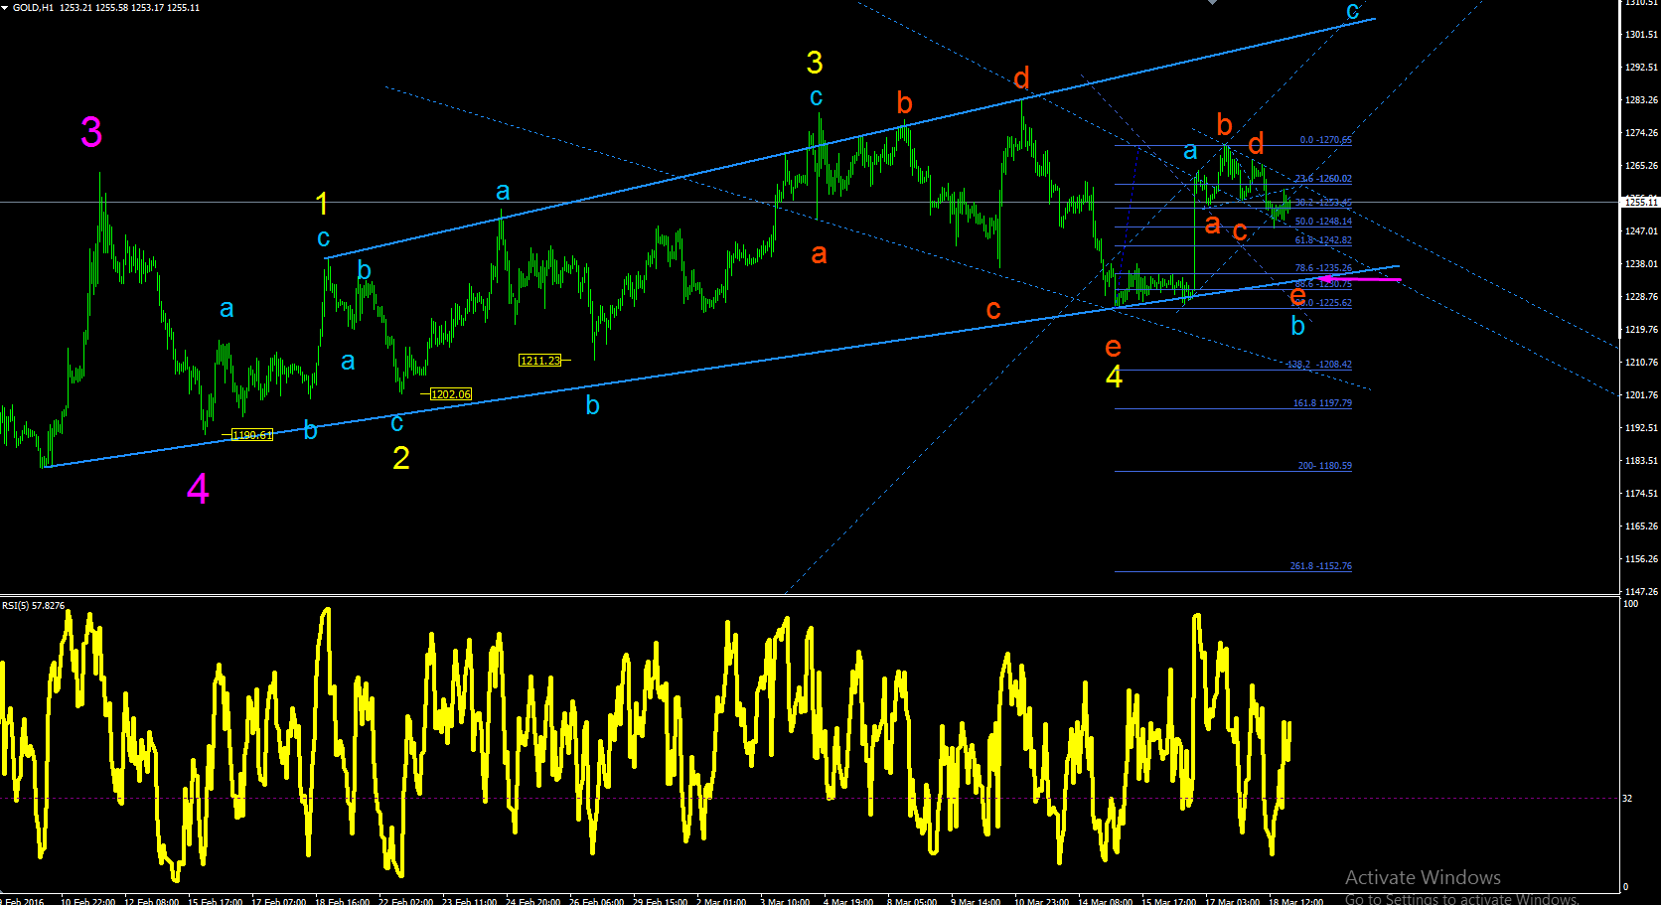Screen dimensions: 1661x905
Task: Click the 26 Feb 06:00 time label
Action: coord(597,901)
